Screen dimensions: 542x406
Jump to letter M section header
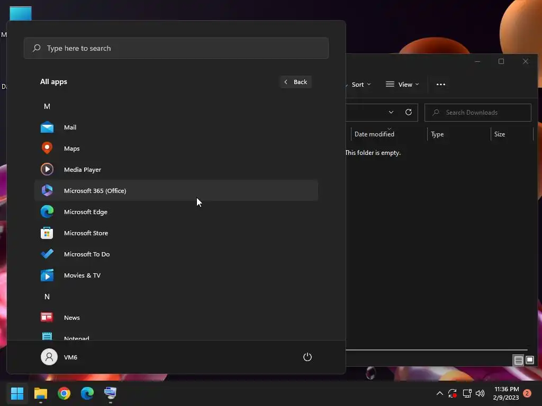(x=47, y=106)
